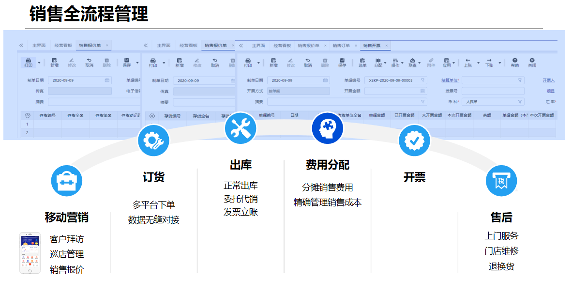Open the 项目 link

(x=551, y=91)
